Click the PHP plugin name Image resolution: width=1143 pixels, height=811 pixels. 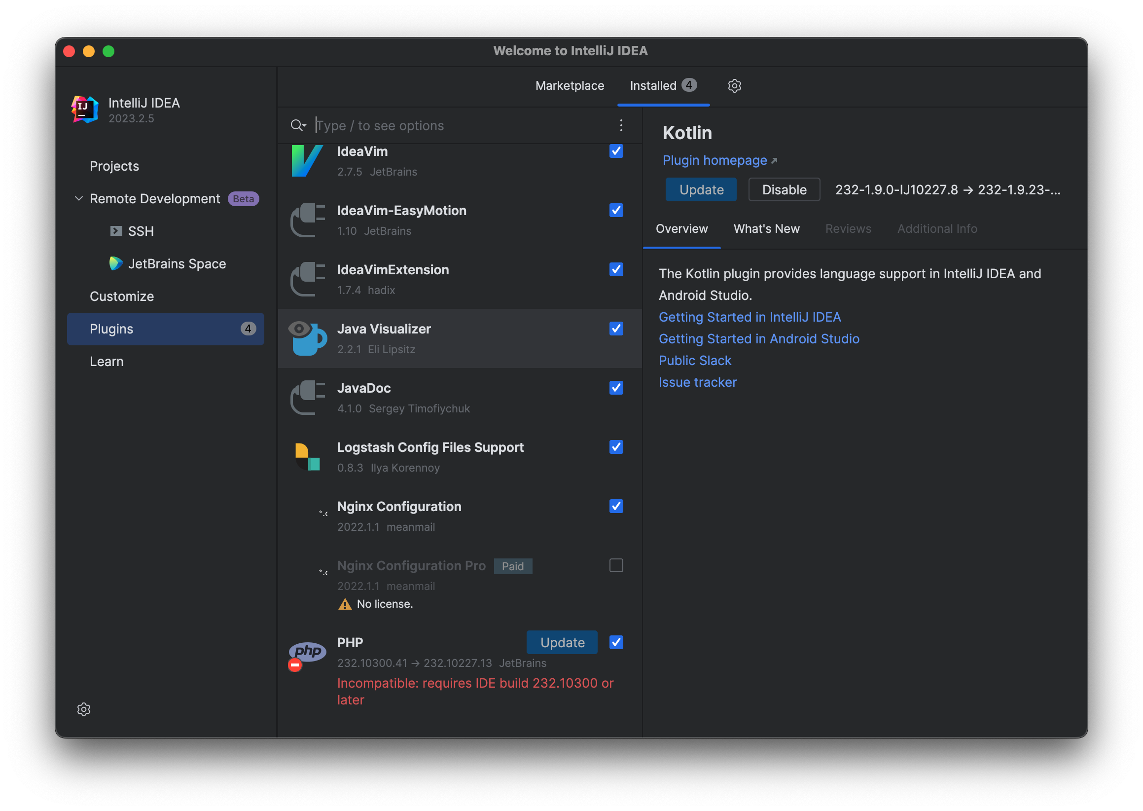[x=350, y=642]
